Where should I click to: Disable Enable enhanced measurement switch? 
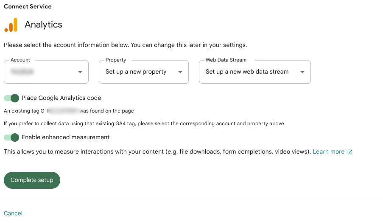click(11, 138)
